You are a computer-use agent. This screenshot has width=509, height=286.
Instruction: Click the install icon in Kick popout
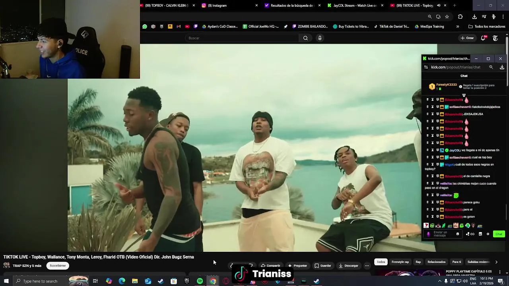click(x=502, y=67)
